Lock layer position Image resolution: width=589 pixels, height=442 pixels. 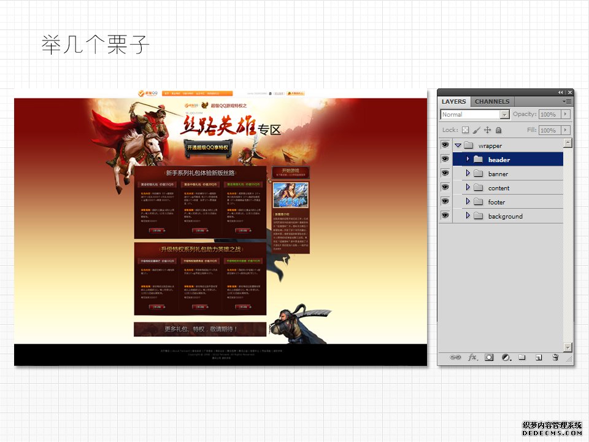pyautogui.click(x=487, y=130)
